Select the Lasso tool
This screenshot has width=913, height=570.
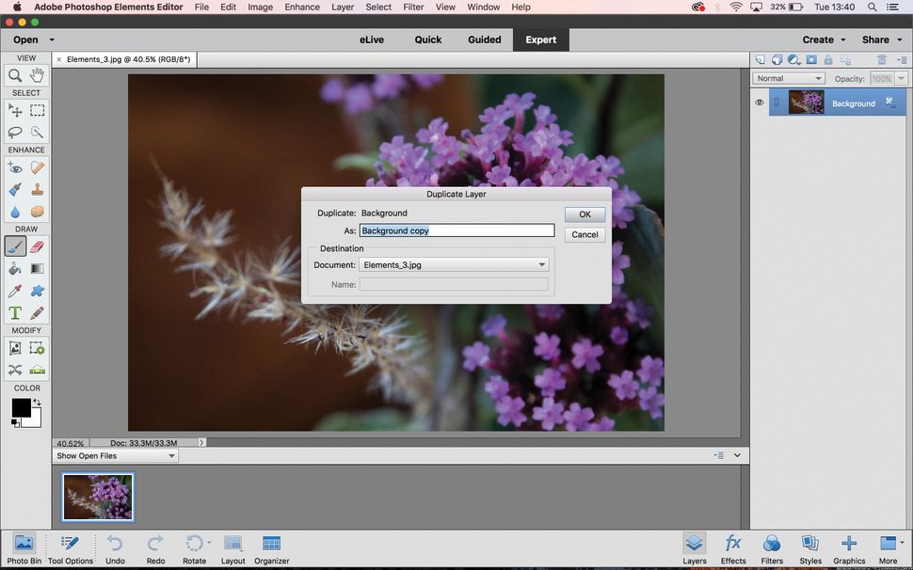(x=14, y=134)
